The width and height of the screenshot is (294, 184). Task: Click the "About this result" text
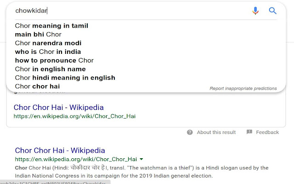point(216,132)
